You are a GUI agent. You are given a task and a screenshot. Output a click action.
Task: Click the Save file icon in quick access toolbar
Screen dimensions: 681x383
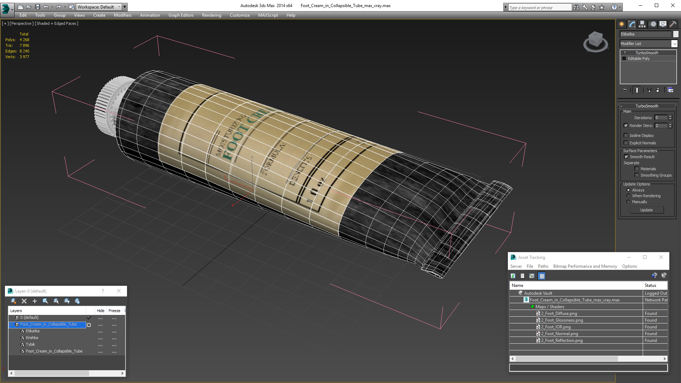[x=37, y=7]
